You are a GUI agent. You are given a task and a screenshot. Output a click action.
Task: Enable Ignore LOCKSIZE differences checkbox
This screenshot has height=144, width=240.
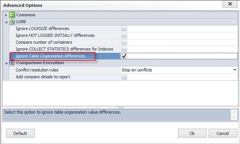click(x=124, y=29)
